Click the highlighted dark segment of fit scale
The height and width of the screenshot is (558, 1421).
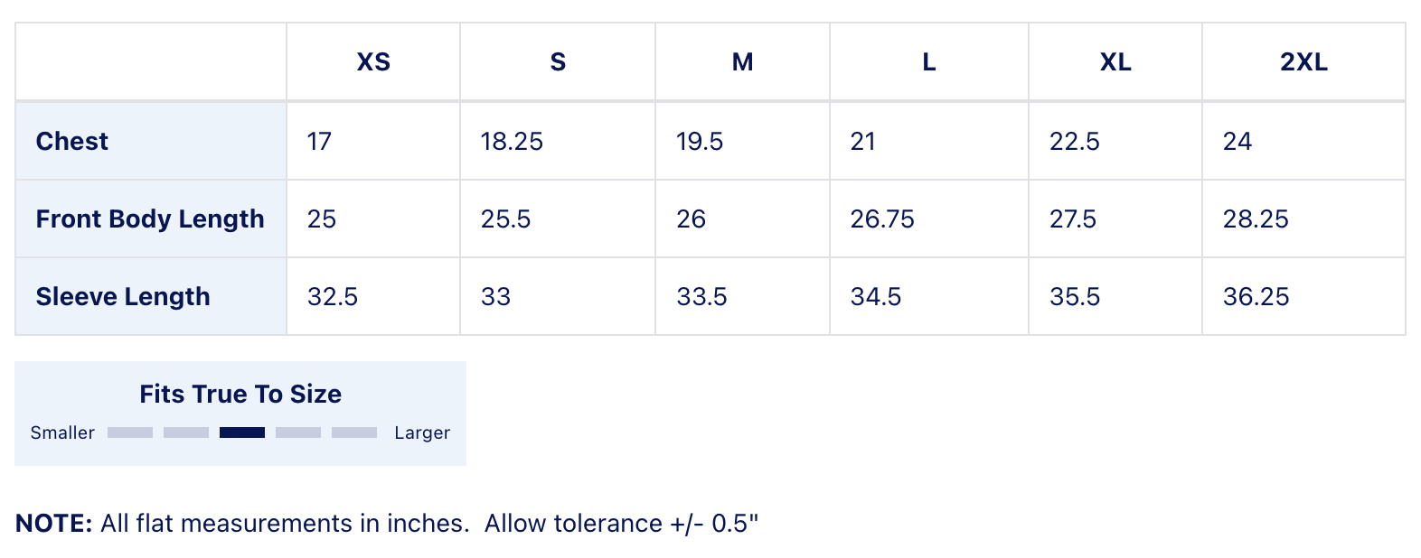(242, 432)
